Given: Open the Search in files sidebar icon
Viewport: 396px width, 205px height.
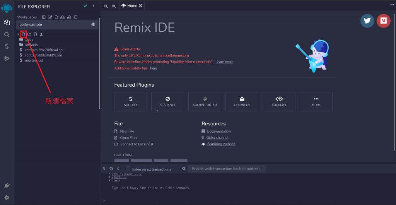Looking at the screenshot, I should pyautogui.click(x=7, y=34).
